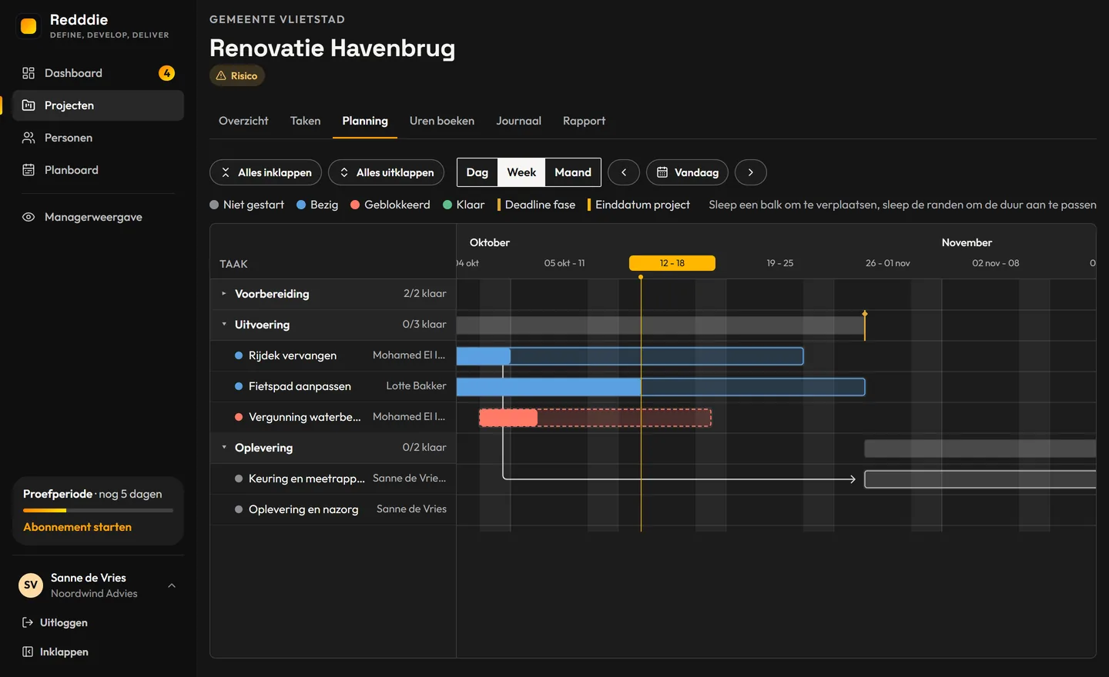
Task: Click Alles uitklappen button
Action: tap(386, 172)
